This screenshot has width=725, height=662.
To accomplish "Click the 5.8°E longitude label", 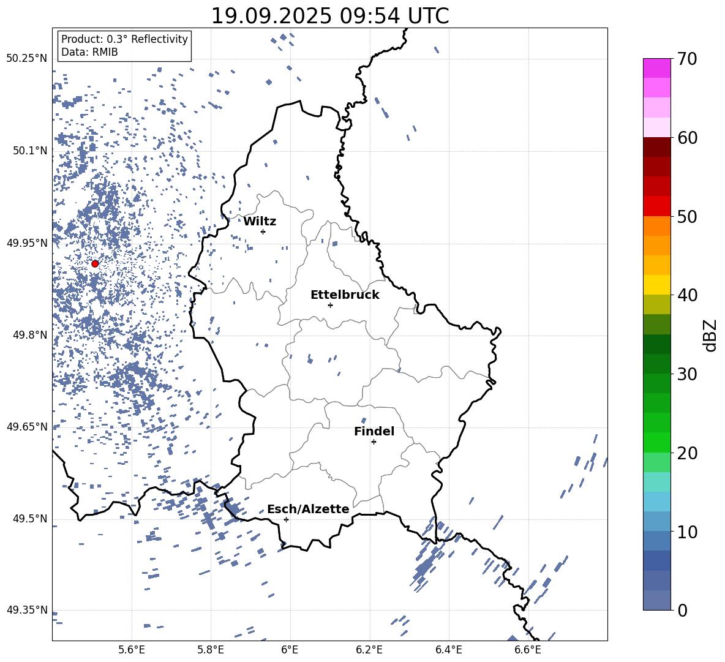I will [211, 650].
